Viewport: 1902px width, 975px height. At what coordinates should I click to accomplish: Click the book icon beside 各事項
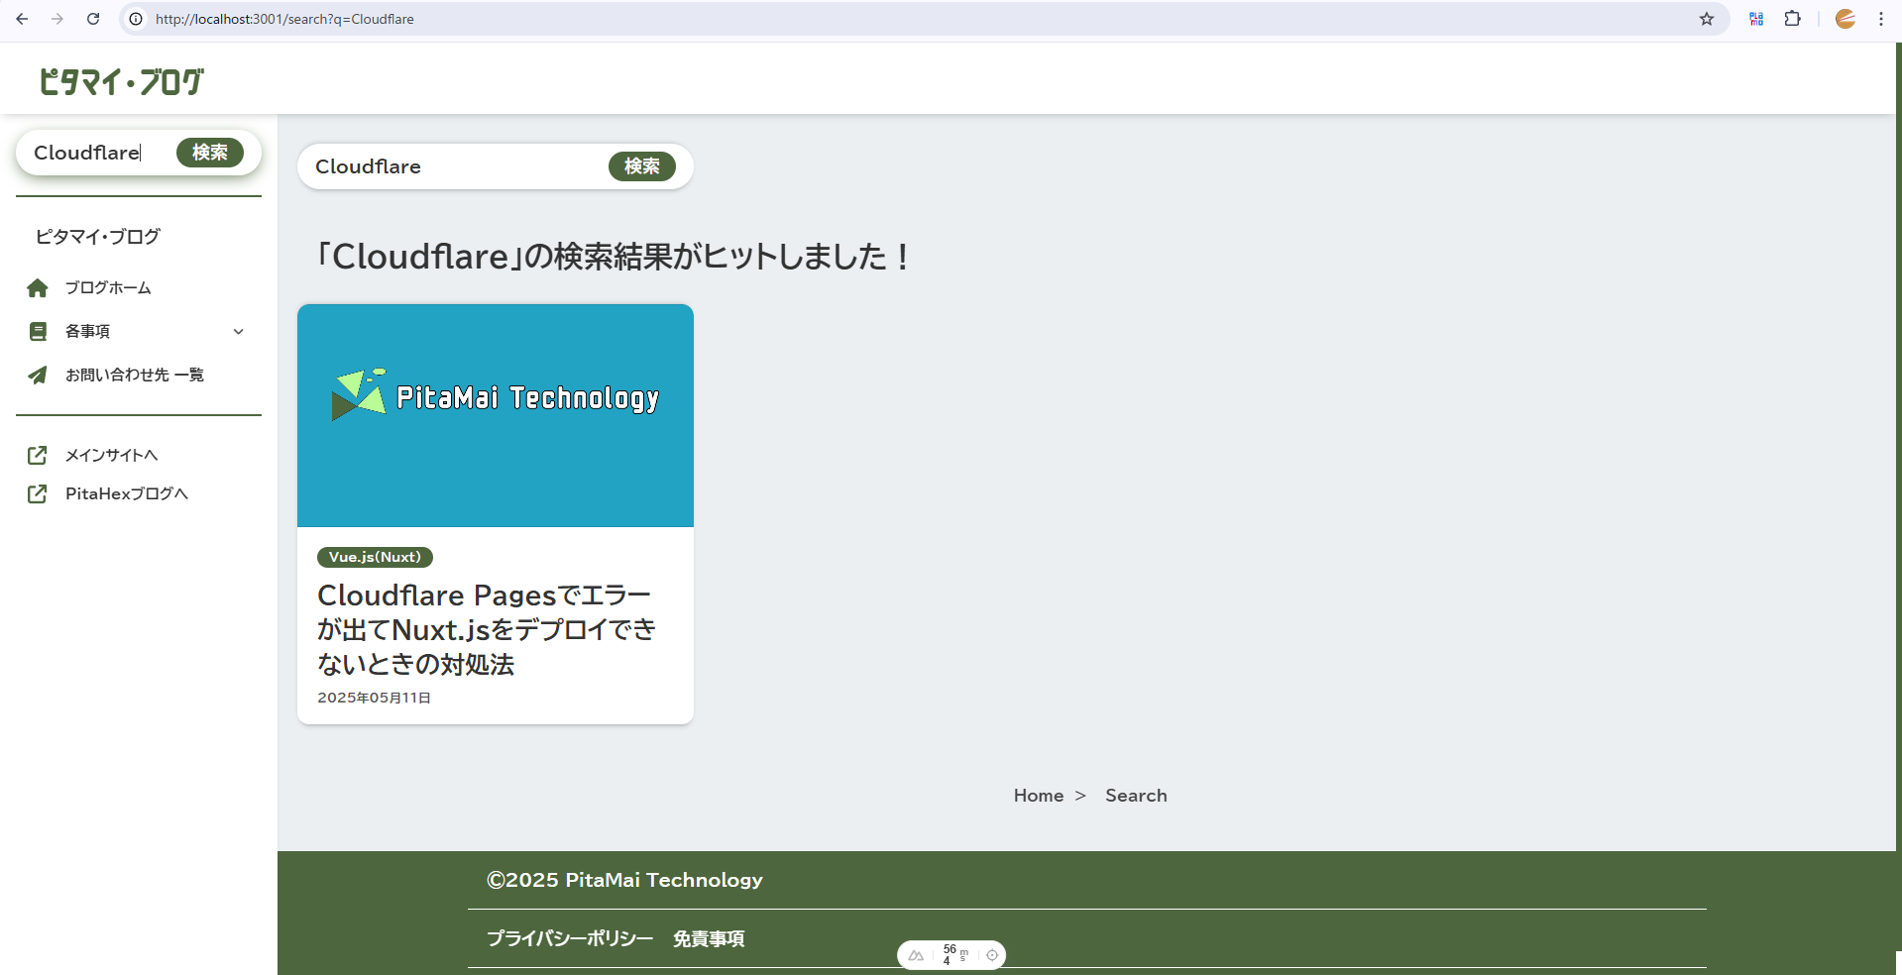[x=38, y=332]
